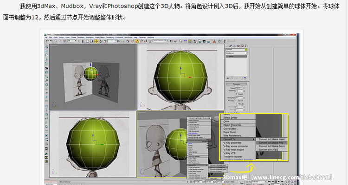Click the pin stack icon below modifier stack
This screenshot has width=348, height=185.
tap(228, 78)
